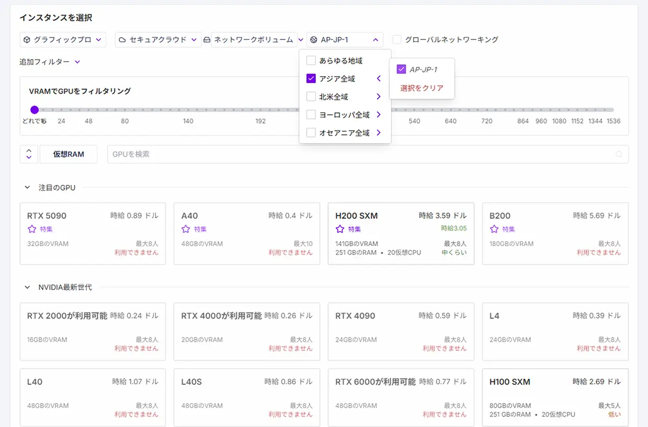Expand the 北米全域 region submenu
Screen dimensions: 648x427
click(x=379, y=97)
